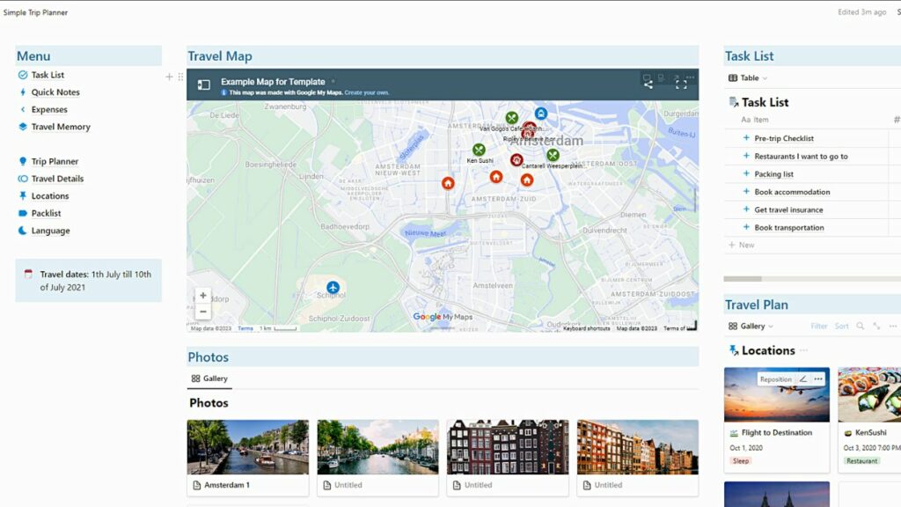Click the Google My Maps logo

click(x=443, y=317)
